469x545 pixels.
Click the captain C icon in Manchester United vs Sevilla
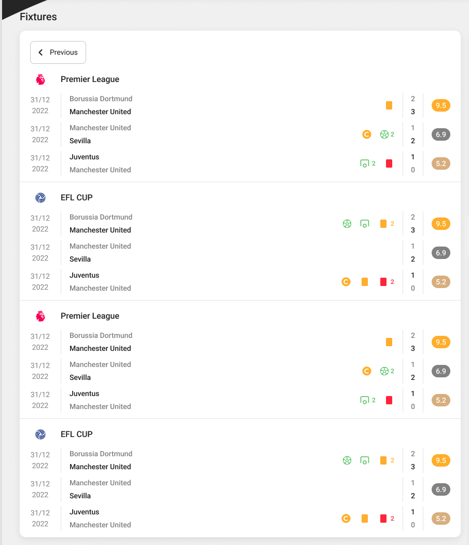pyautogui.click(x=367, y=134)
